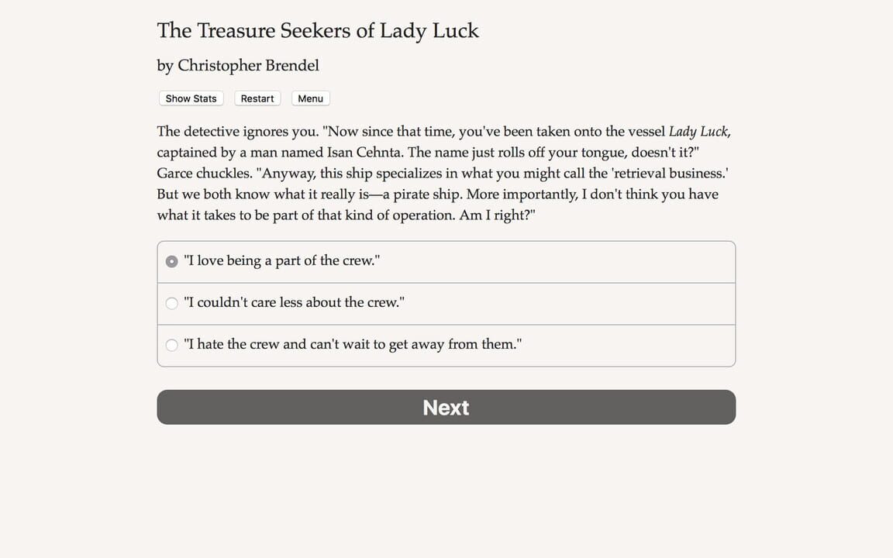893x558 pixels.
Task: Enable the third answer about hating the crew
Action: coord(171,345)
